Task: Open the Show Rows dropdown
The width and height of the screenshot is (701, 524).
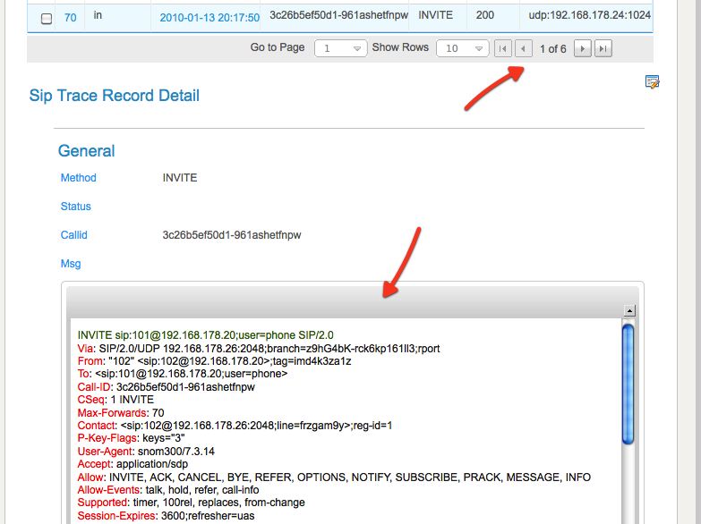Action: (462, 49)
